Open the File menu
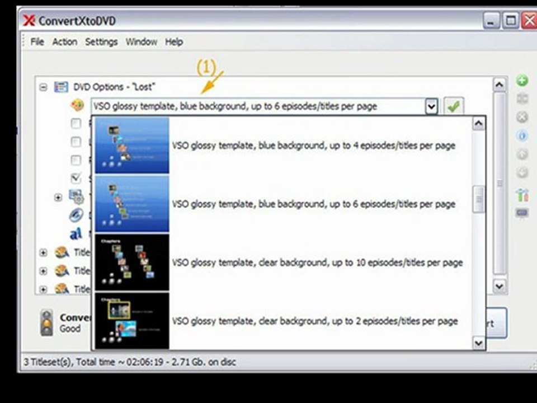 (x=37, y=42)
